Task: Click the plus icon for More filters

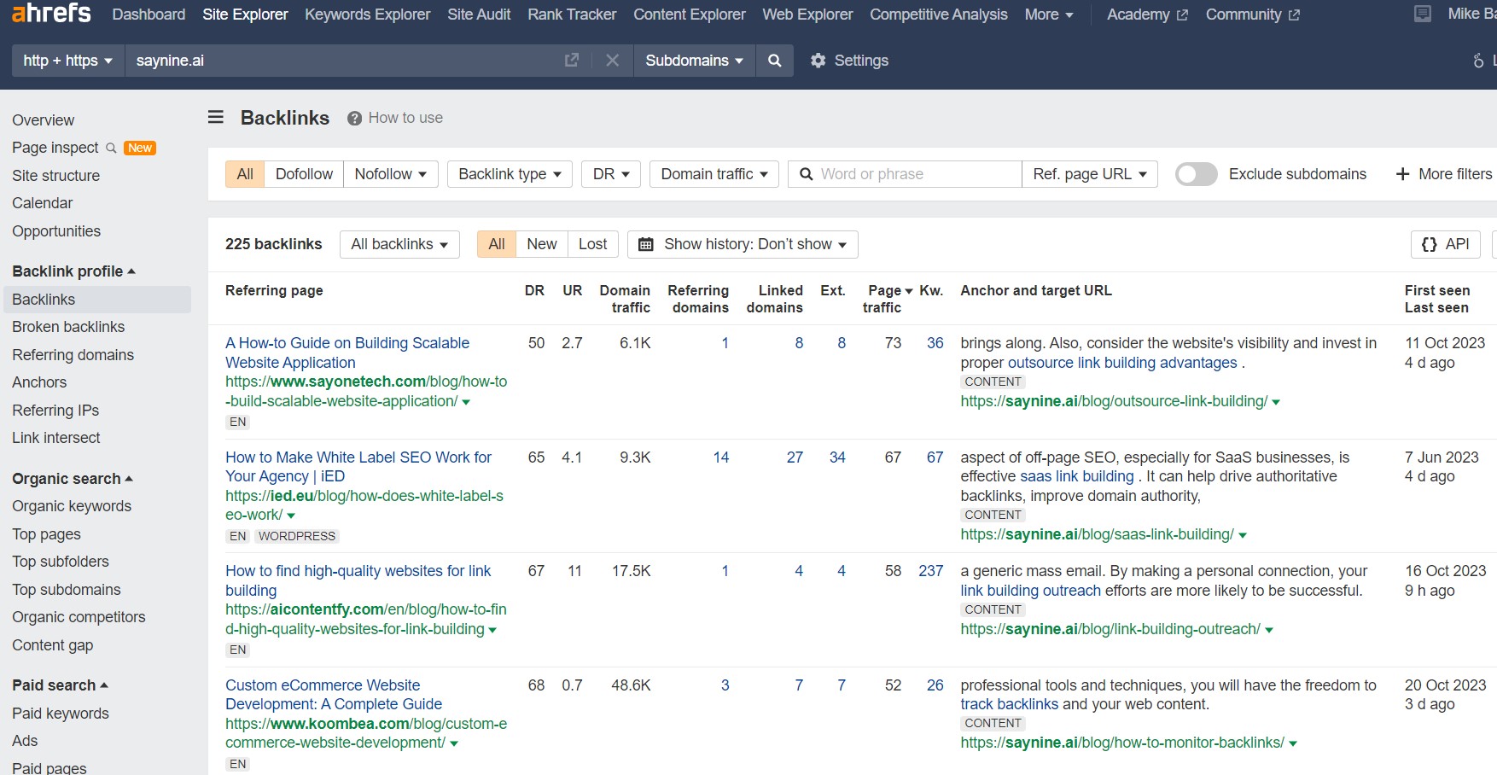Action: pos(1402,174)
